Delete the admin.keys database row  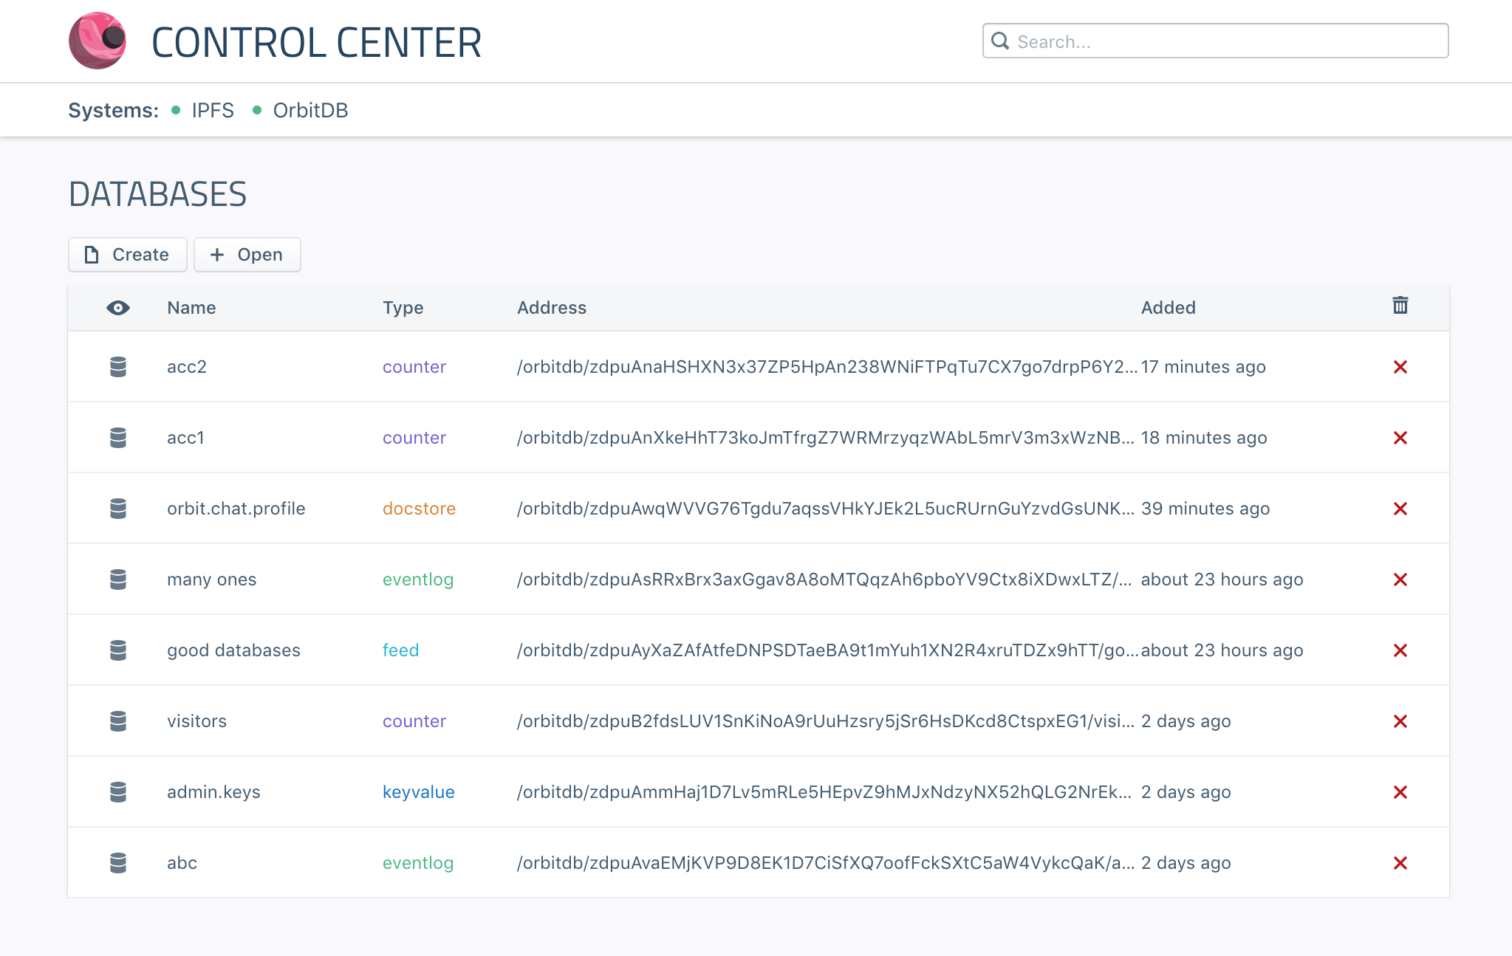(1400, 792)
